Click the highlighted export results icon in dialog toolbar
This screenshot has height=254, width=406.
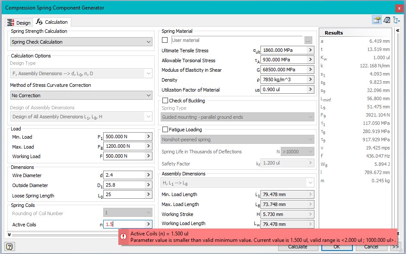[376, 19]
